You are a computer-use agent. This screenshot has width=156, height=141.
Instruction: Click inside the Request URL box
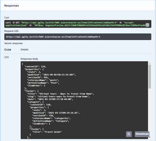[78, 37]
